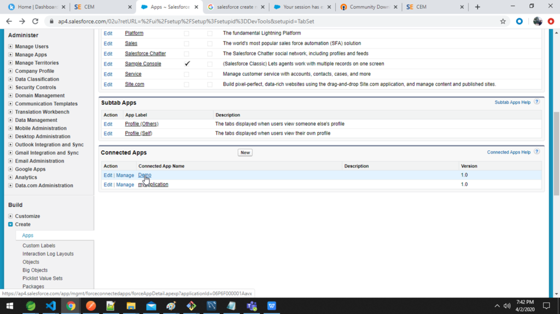Click the taskbar clock showing 7:42 PM
The height and width of the screenshot is (314, 560).
pyautogui.click(x=525, y=306)
